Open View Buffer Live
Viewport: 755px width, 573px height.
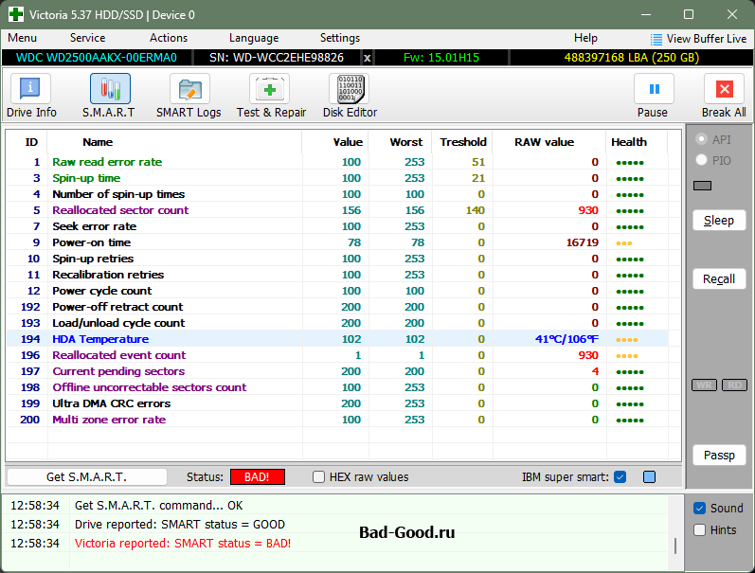[x=698, y=39]
